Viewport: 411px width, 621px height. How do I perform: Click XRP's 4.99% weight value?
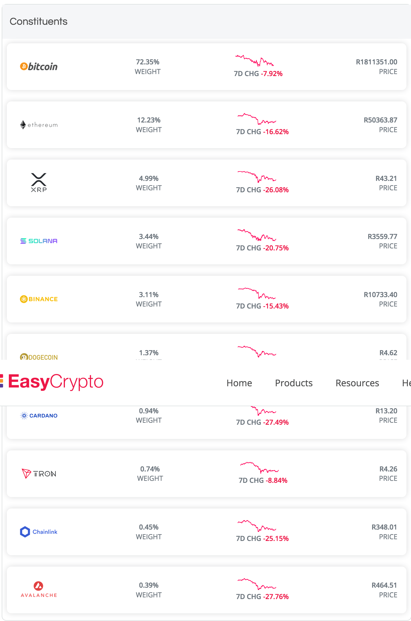pos(149,178)
